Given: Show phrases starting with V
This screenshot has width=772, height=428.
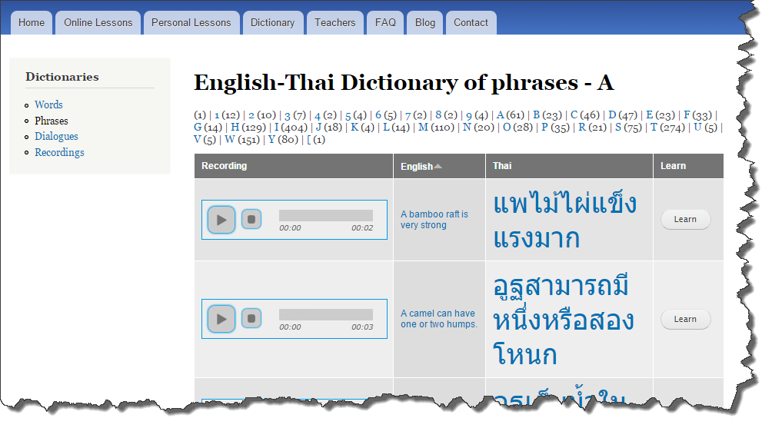Looking at the screenshot, I should pyautogui.click(x=198, y=140).
